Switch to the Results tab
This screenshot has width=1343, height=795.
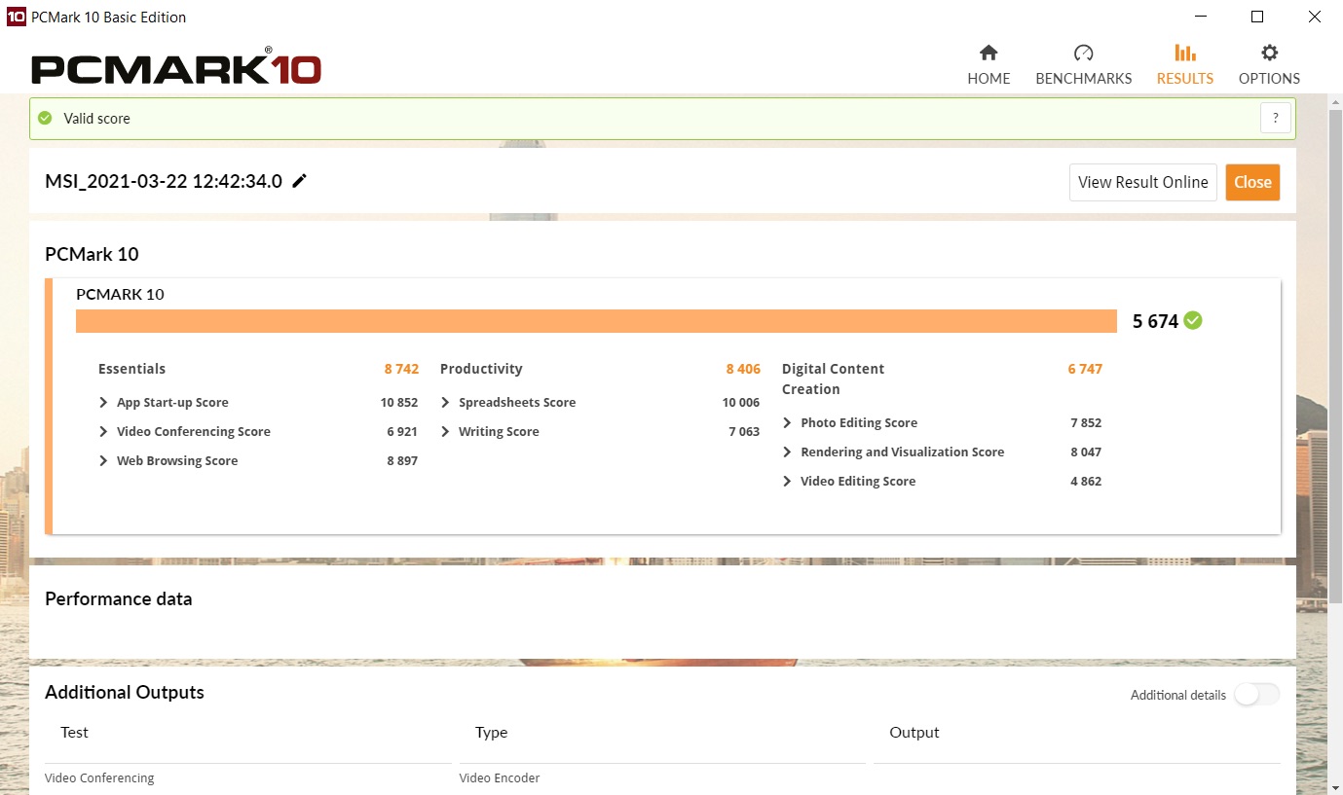pos(1184,64)
